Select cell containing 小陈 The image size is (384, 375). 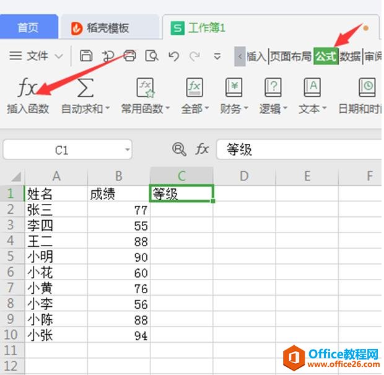coord(56,319)
